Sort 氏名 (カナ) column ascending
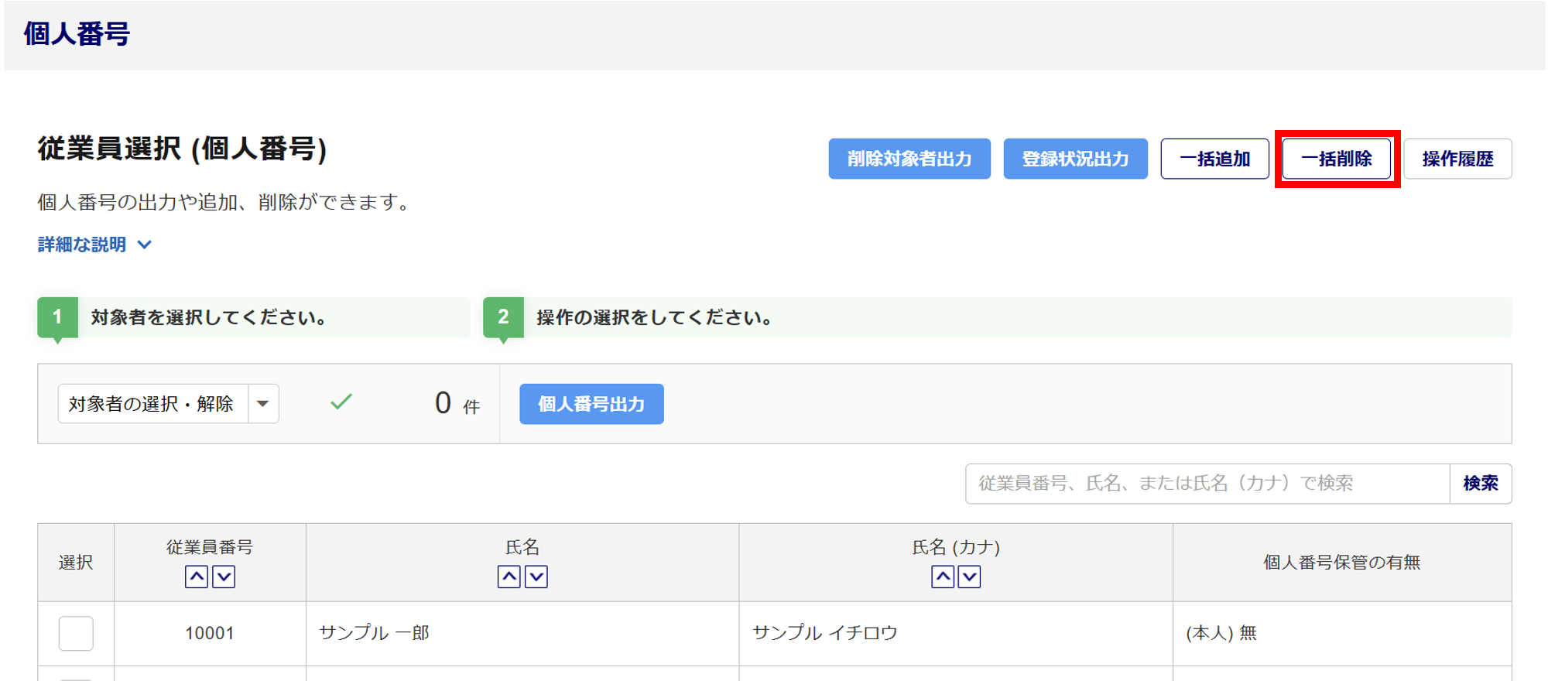The image size is (1548, 681). 942,577
